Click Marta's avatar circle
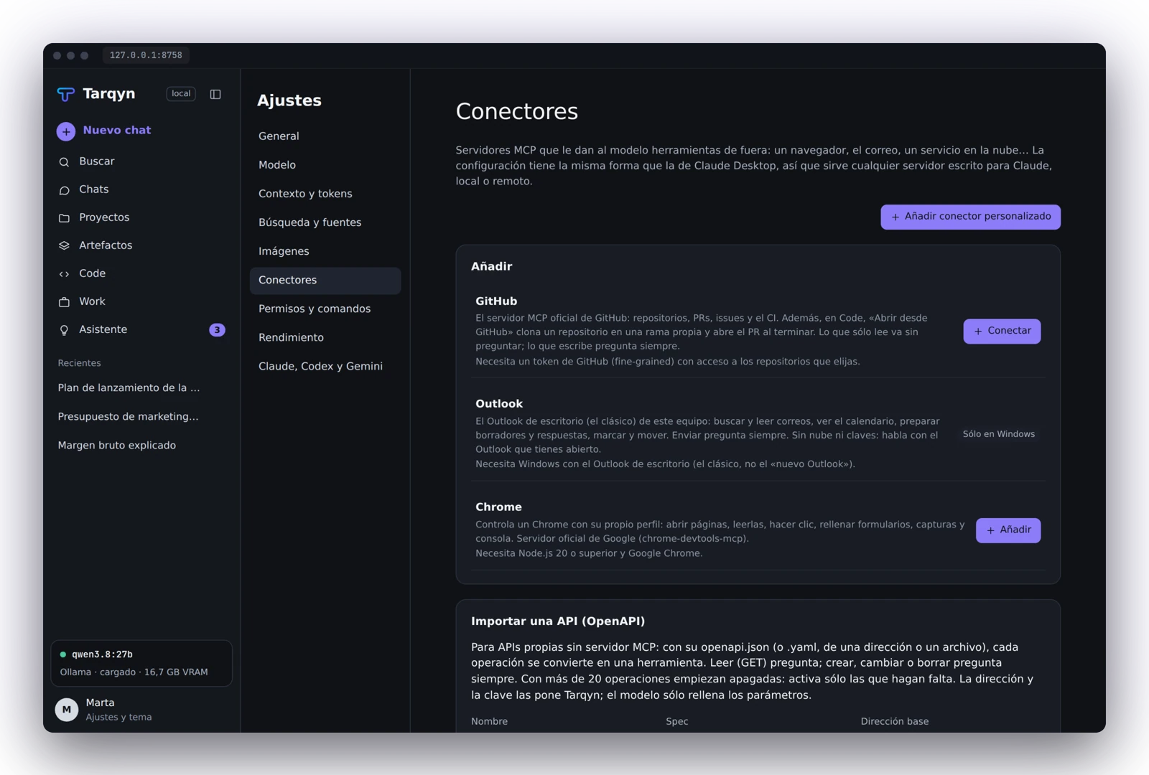This screenshot has width=1149, height=775. tap(67, 710)
